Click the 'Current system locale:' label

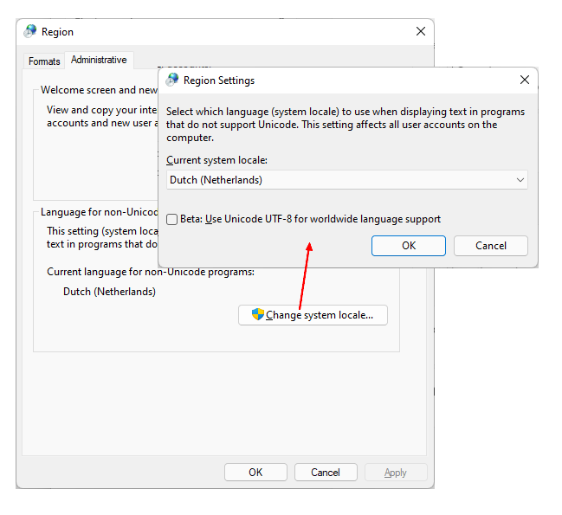[216, 160]
